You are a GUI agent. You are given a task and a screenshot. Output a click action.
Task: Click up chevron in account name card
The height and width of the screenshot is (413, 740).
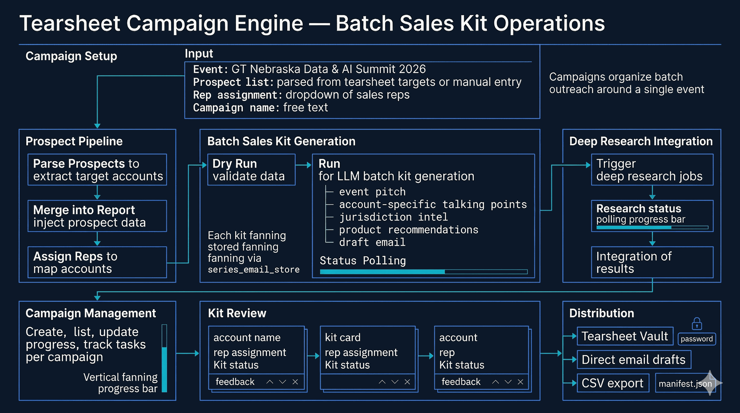click(269, 382)
